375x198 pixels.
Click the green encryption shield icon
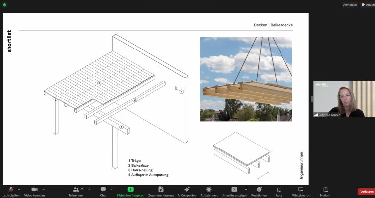[x=5, y=5]
